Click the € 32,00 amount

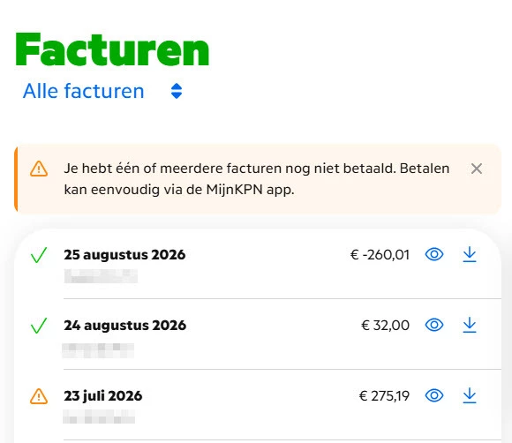(385, 325)
